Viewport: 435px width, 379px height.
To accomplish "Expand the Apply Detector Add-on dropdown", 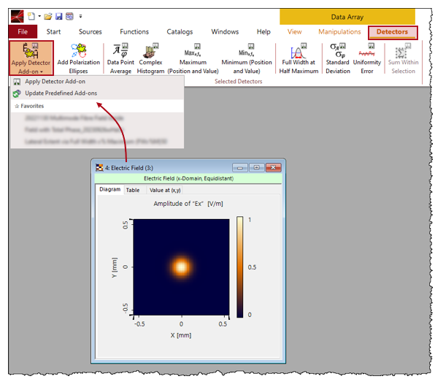I will [31, 58].
